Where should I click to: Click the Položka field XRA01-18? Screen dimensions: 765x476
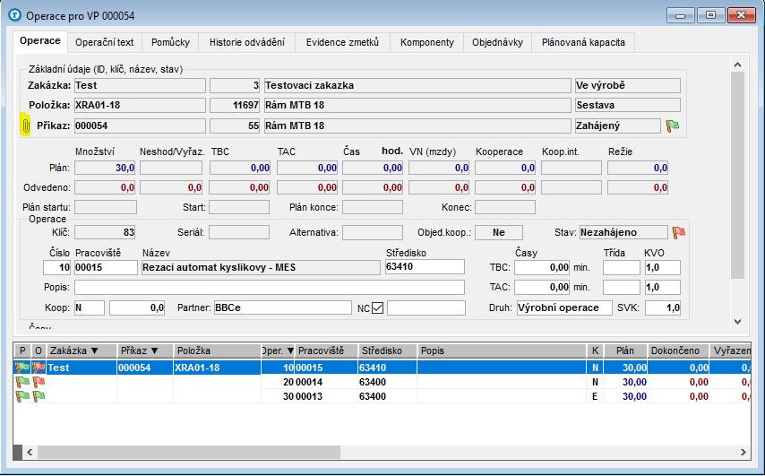140,105
